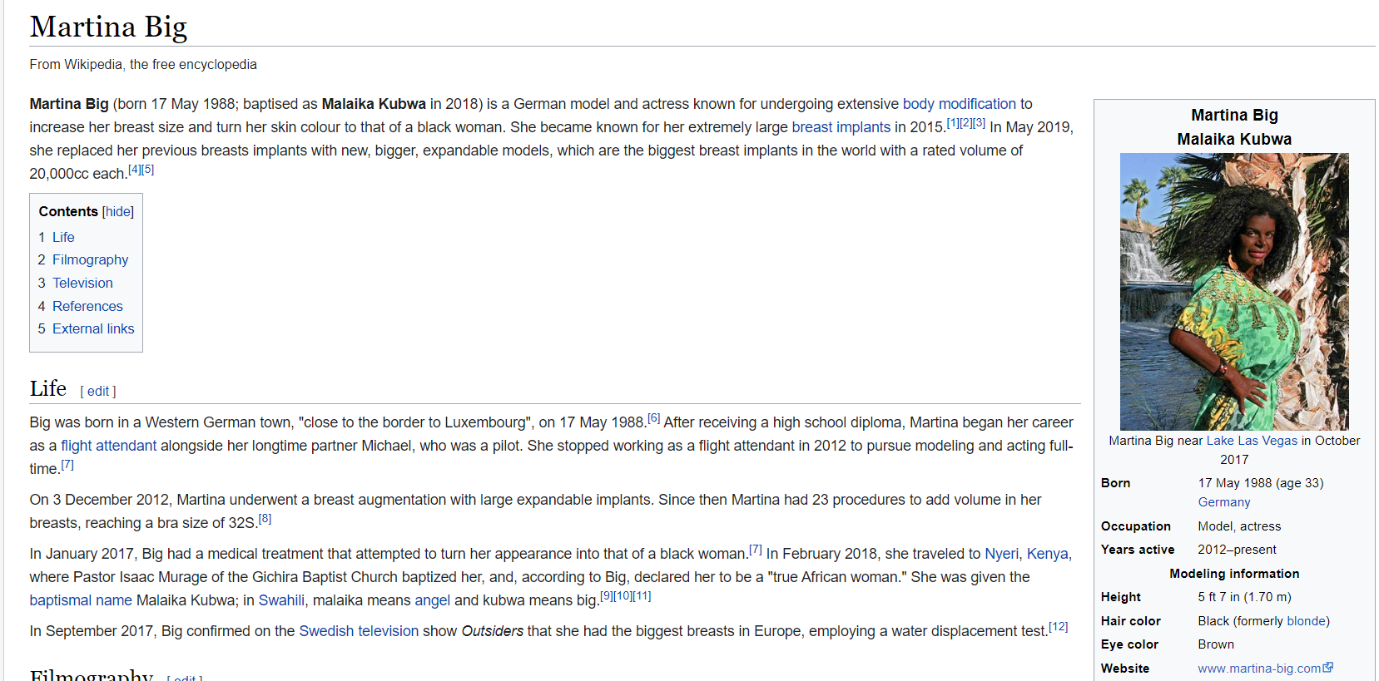Screen dimensions: 1379x681
Task: Open the Nyeri article link
Action: (x=1001, y=554)
